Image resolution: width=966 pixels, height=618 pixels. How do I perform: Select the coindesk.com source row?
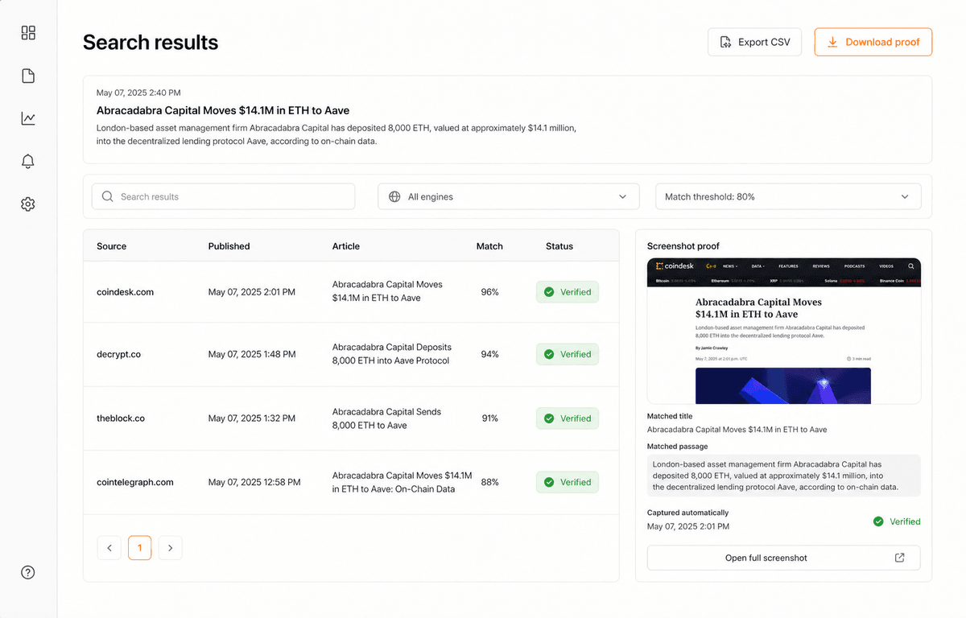pyautogui.click(x=351, y=291)
